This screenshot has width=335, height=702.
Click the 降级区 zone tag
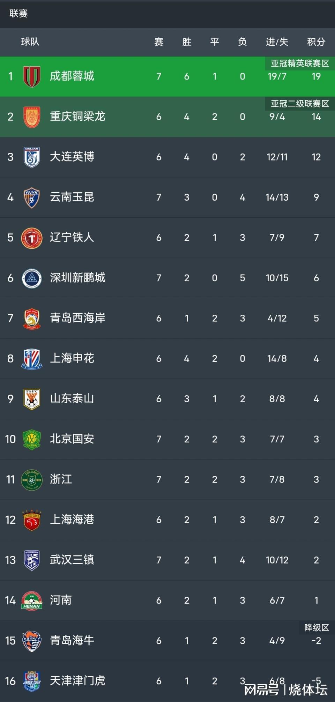317,628
